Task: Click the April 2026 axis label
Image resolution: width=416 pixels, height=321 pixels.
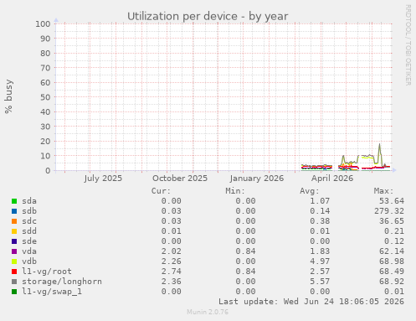Action: click(x=332, y=179)
